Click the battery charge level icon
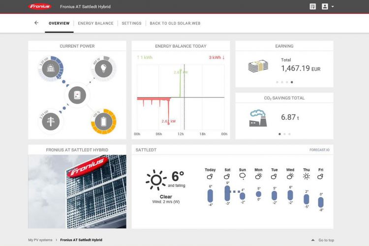This screenshot has width=369, height=246. pos(103,121)
